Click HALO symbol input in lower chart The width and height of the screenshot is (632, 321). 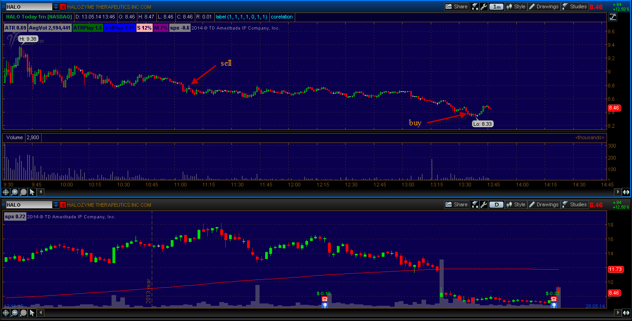click(29, 205)
